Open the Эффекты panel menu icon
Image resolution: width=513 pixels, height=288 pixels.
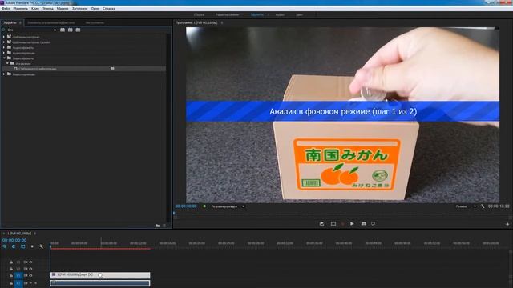click(20, 23)
